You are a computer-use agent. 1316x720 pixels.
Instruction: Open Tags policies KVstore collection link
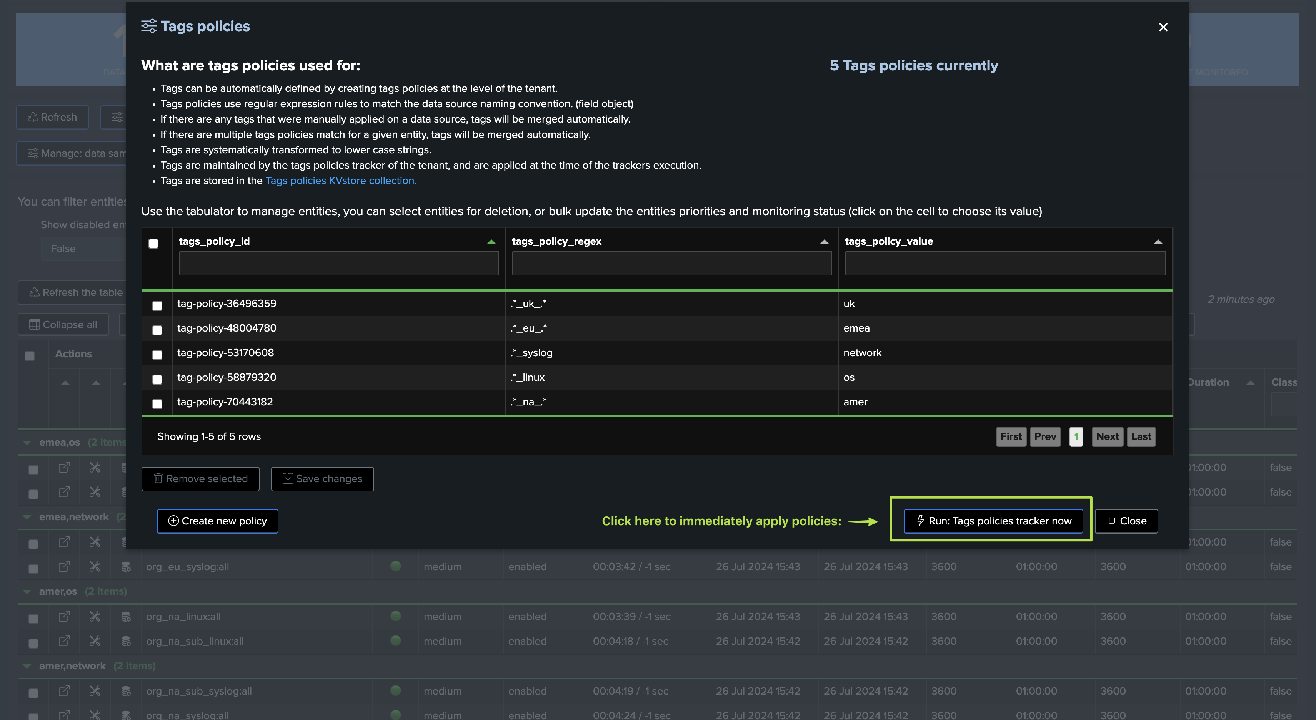(341, 181)
